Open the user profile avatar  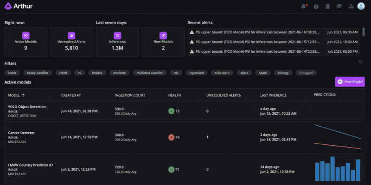[361, 6]
